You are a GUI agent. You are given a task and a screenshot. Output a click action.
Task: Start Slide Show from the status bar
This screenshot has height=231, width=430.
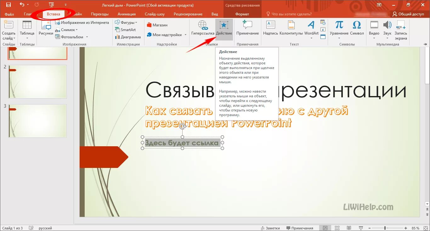(360, 228)
